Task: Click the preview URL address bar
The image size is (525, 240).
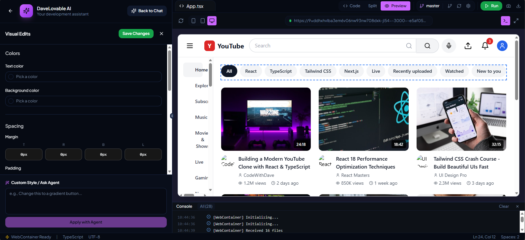Action: (359, 21)
